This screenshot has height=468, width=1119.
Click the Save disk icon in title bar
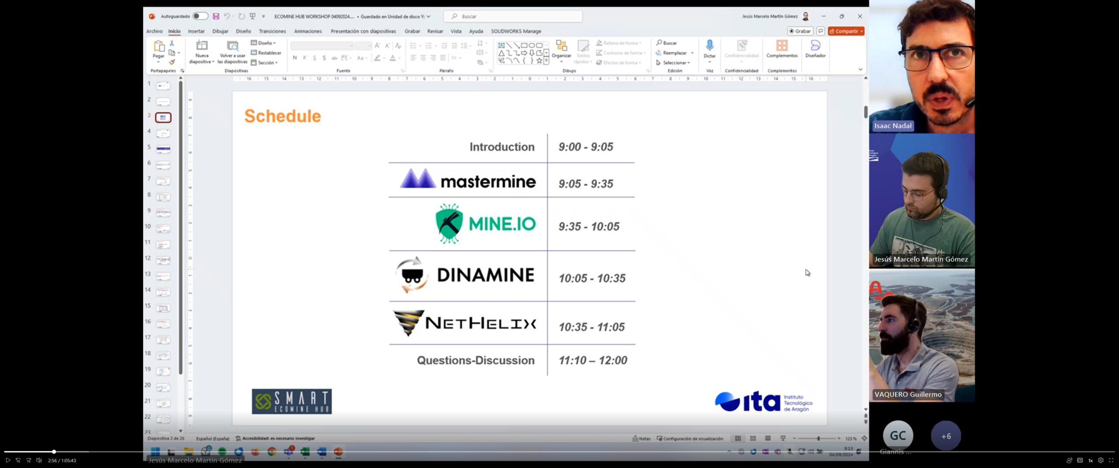(x=216, y=16)
